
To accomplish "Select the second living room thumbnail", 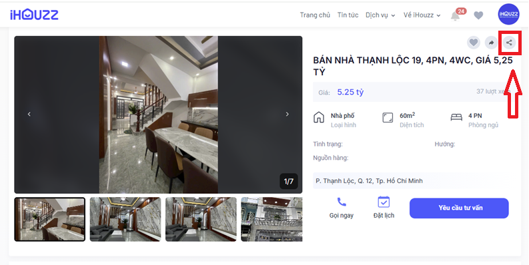I will pyautogui.click(x=201, y=220).
